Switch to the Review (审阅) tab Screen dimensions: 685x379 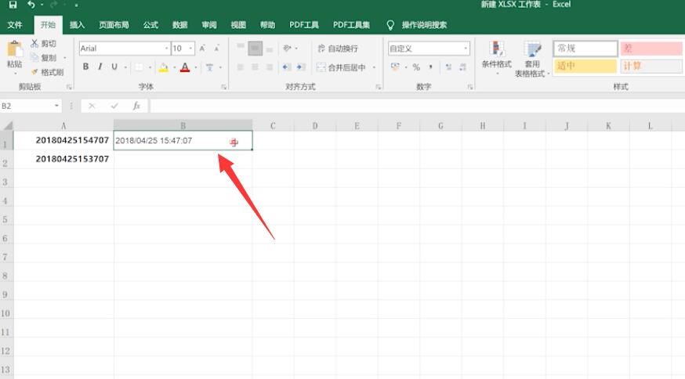(x=208, y=25)
